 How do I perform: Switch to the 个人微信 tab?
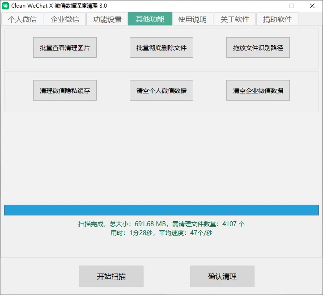click(22, 19)
